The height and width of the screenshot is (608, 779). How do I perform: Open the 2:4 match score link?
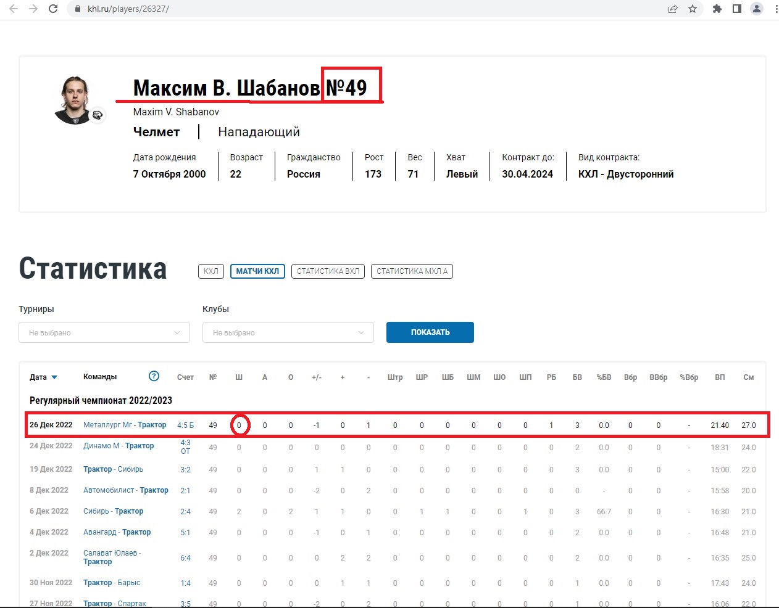click(185, 512)
